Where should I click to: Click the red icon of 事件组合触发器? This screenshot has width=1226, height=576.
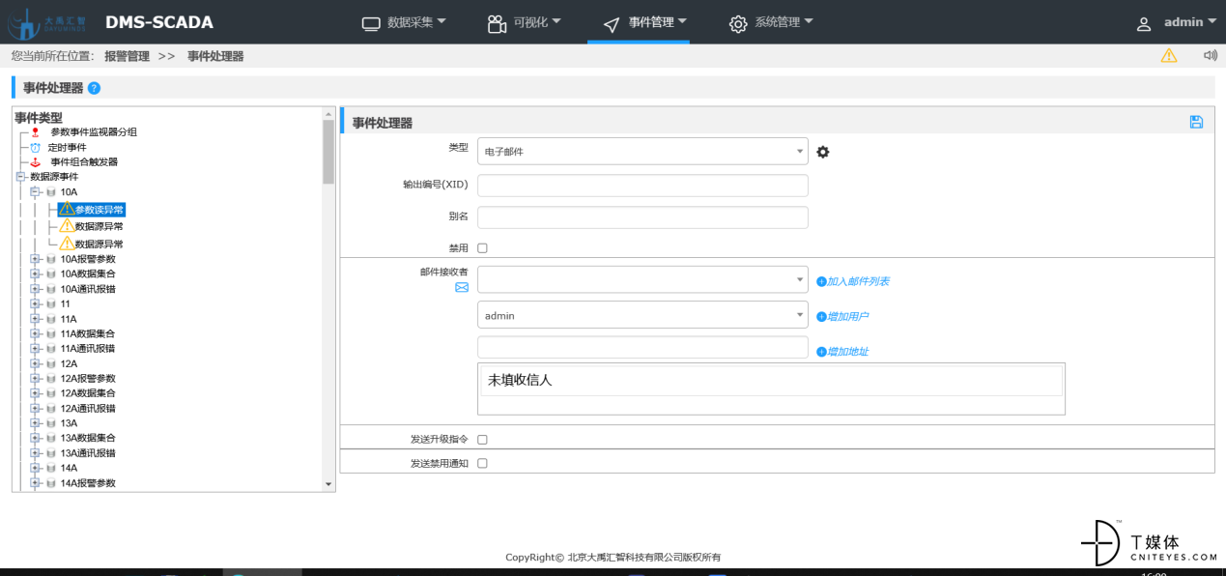36,162
